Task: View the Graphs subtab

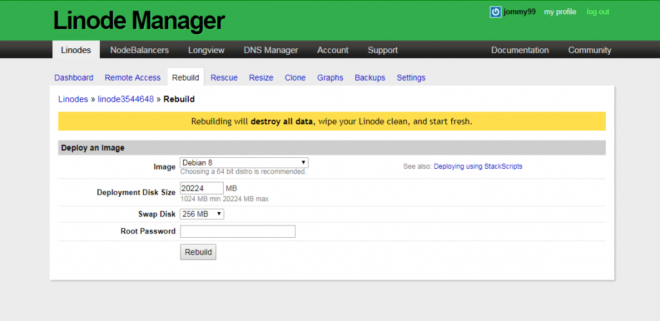Action: pos(330,78)
